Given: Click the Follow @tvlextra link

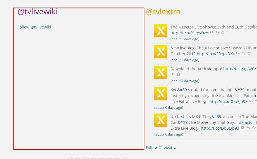Looking at the screenshot, I should click(x=161, y=148).
